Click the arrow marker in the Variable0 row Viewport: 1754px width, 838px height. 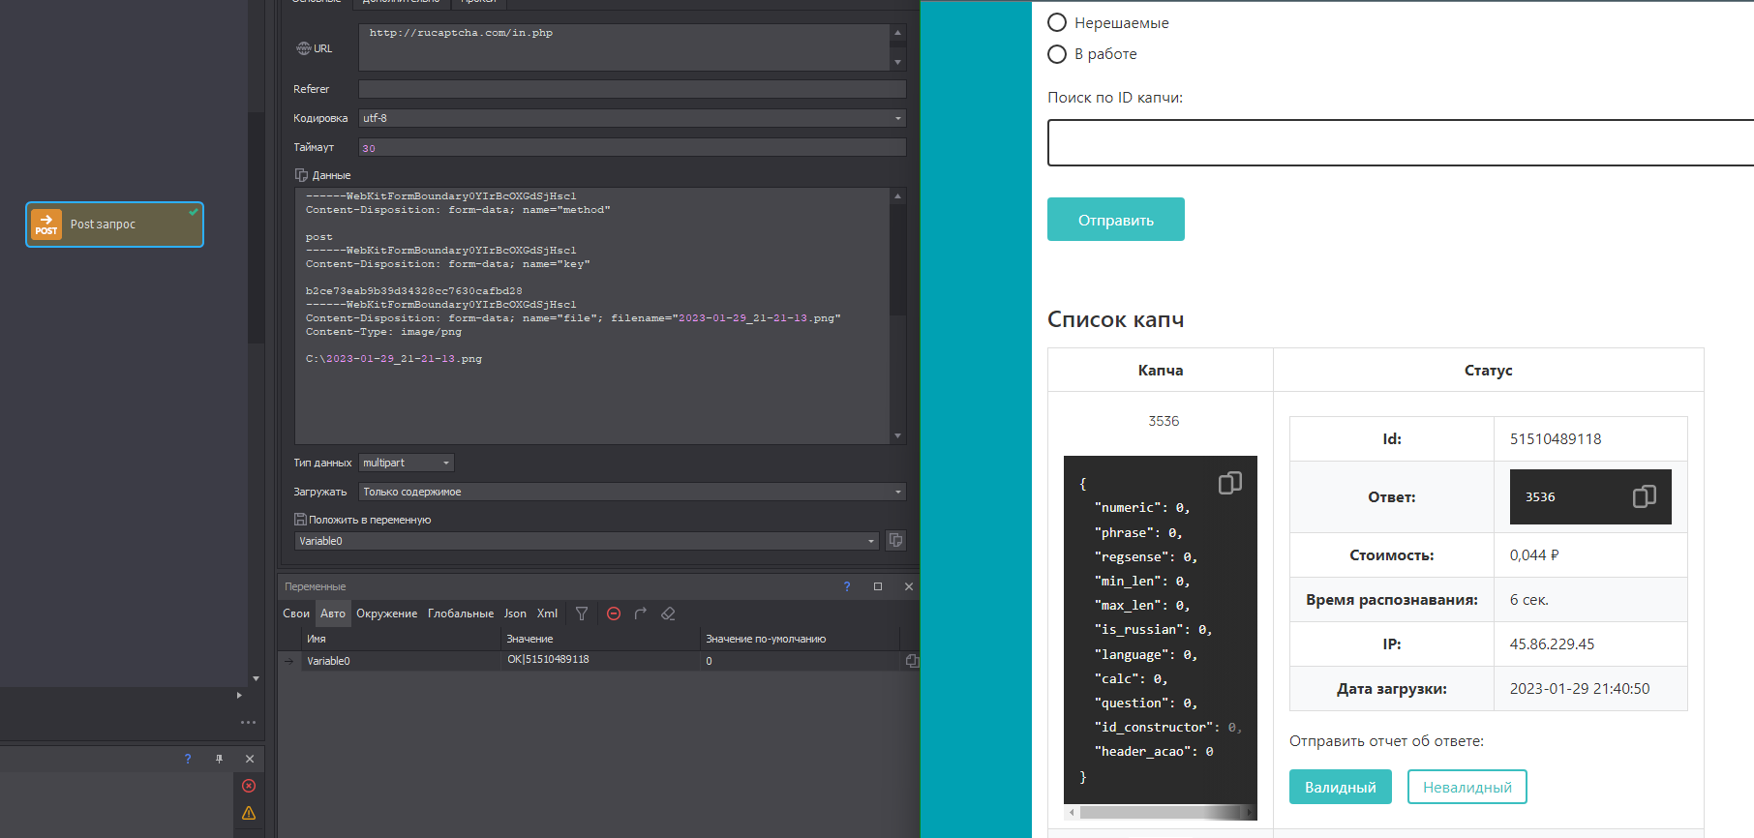[x=288, y=661]
